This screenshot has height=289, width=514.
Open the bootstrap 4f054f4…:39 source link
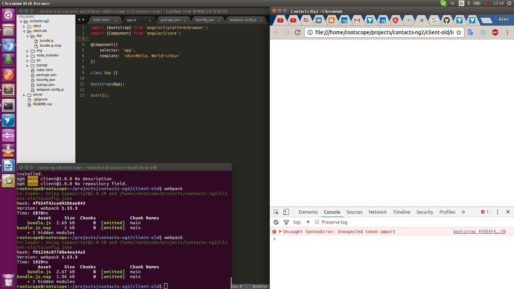[x=479, y=232]
